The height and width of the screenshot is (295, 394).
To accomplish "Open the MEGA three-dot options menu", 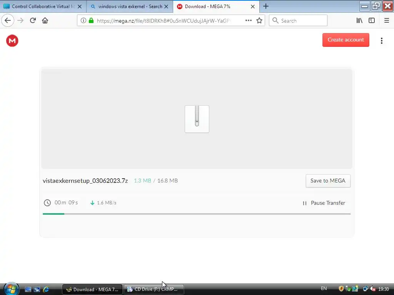I will pos(381,41).
